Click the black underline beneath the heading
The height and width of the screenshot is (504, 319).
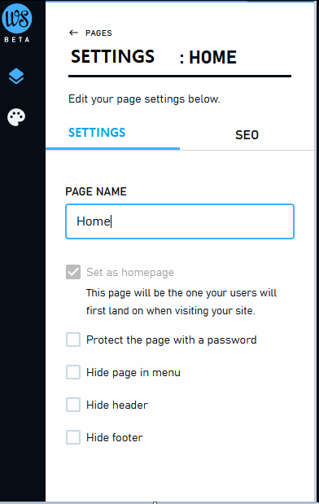pos(180,77)
